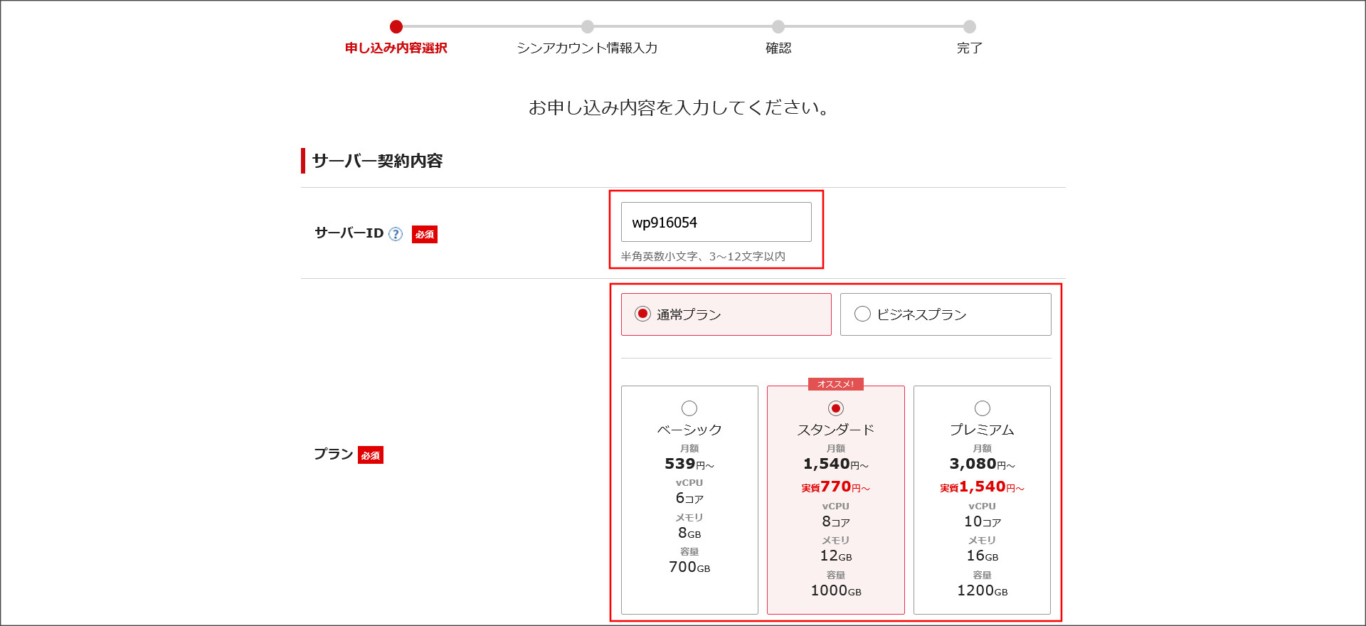
Task: Click the 実質770円 price on スタンダード
Action: (836, 487)
